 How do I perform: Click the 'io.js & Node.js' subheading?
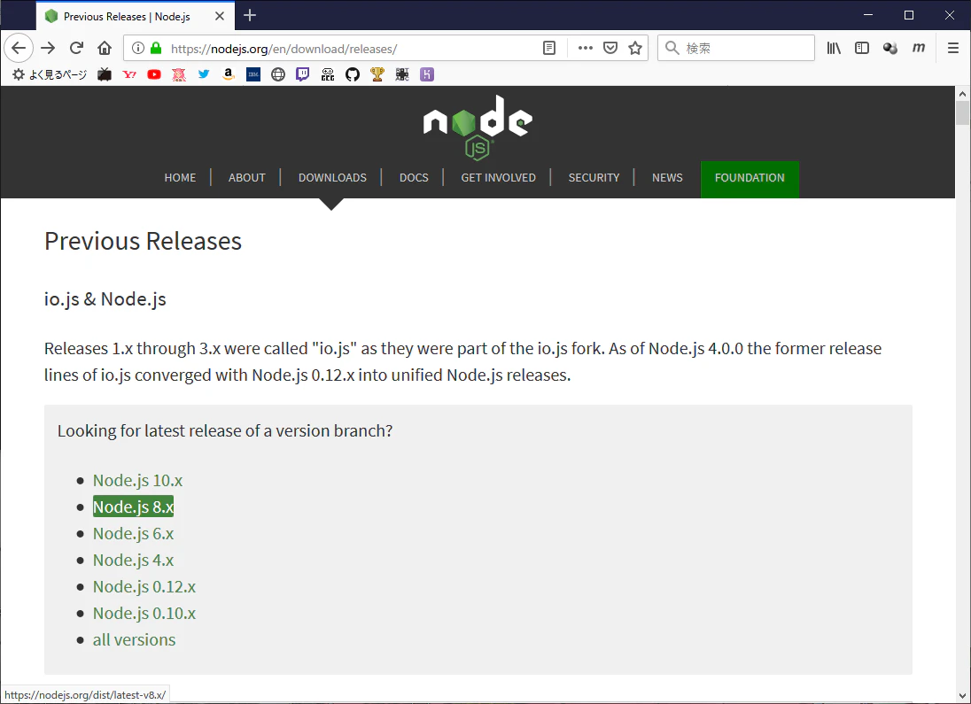105,299
